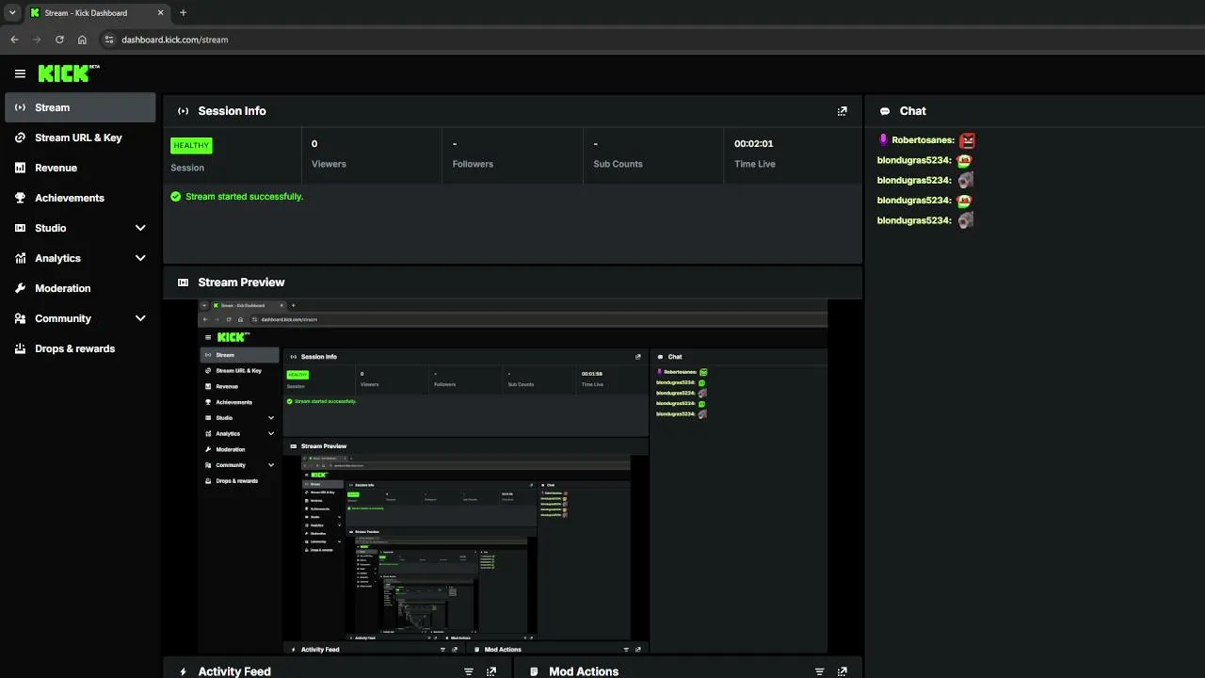Close the Kick Dashboard browser tab

[x=160, y=13]
